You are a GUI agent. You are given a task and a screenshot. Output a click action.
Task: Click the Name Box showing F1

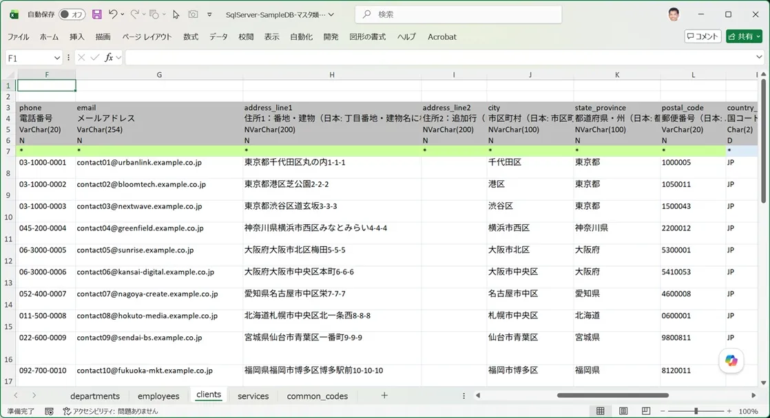pos(30,58)
